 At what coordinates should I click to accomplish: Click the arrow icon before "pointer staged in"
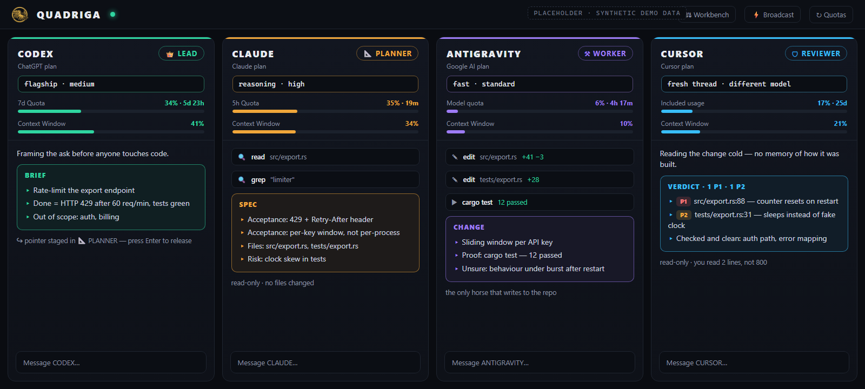[x=19, y=241]
